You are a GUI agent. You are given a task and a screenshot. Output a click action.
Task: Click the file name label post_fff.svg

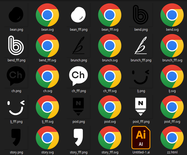coord(172,122)
